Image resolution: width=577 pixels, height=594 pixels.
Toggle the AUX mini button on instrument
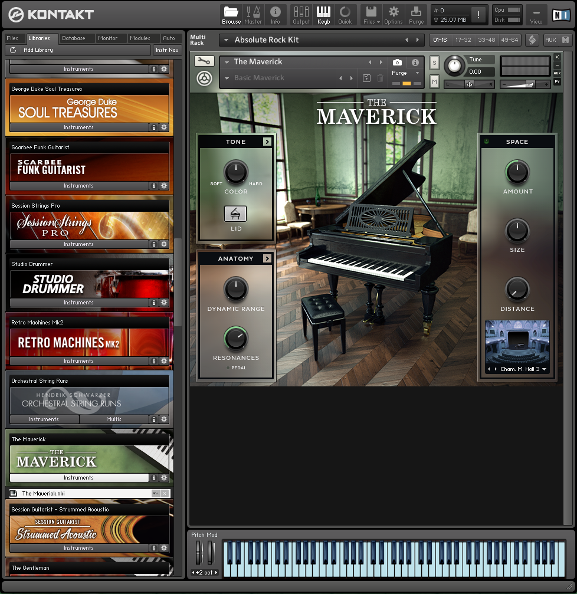pyautogui.click(x=557, y=73)
